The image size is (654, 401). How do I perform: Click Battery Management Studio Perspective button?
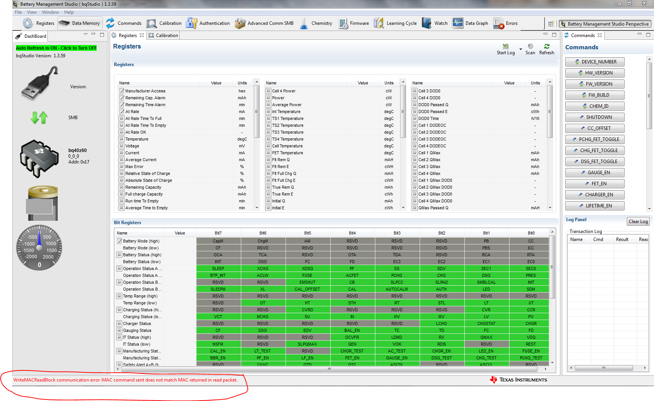coord(605,24)
